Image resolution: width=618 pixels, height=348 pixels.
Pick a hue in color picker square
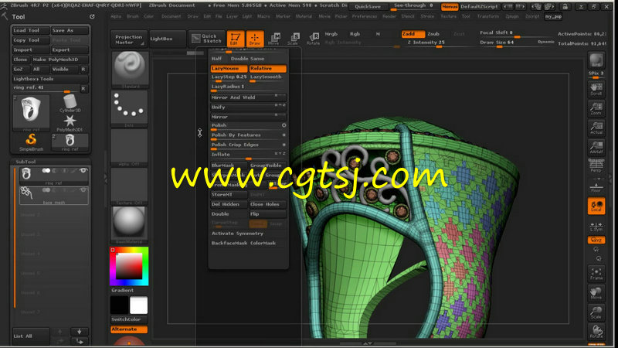coord(129,266)
